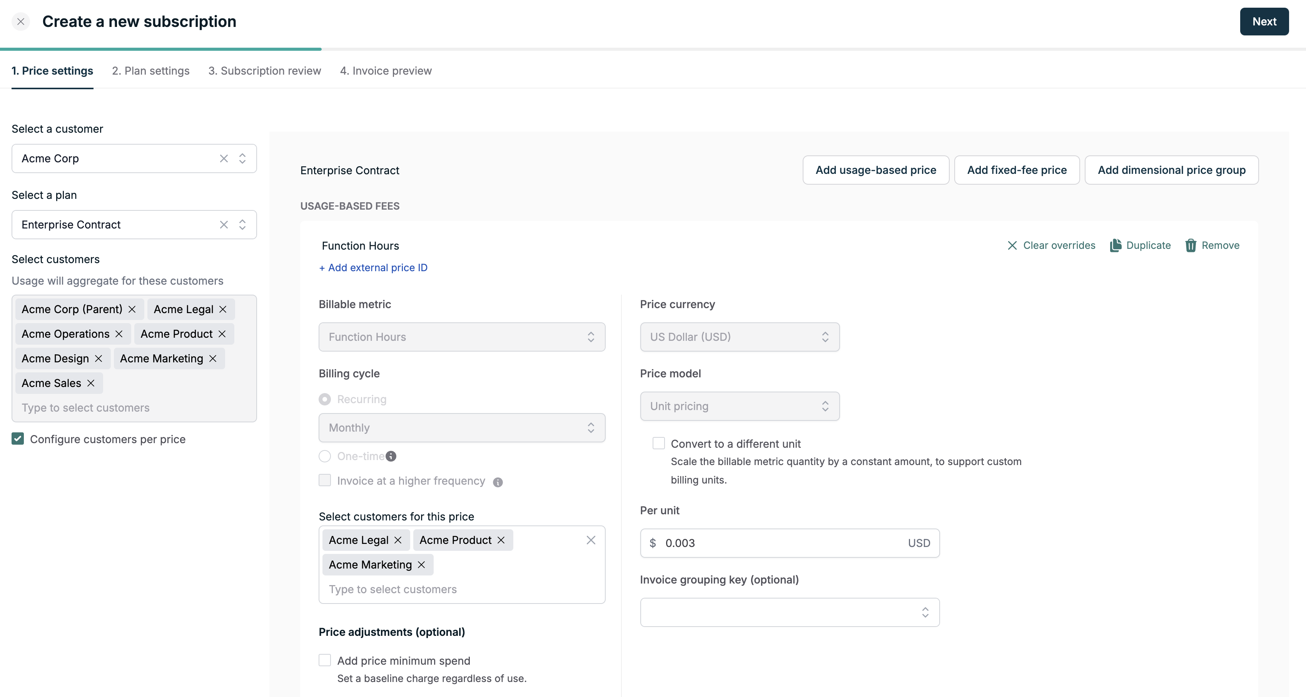Click Add dimensional price group
The image size is (1306, 697).
pyautogui.click(x=1171, y=170)
